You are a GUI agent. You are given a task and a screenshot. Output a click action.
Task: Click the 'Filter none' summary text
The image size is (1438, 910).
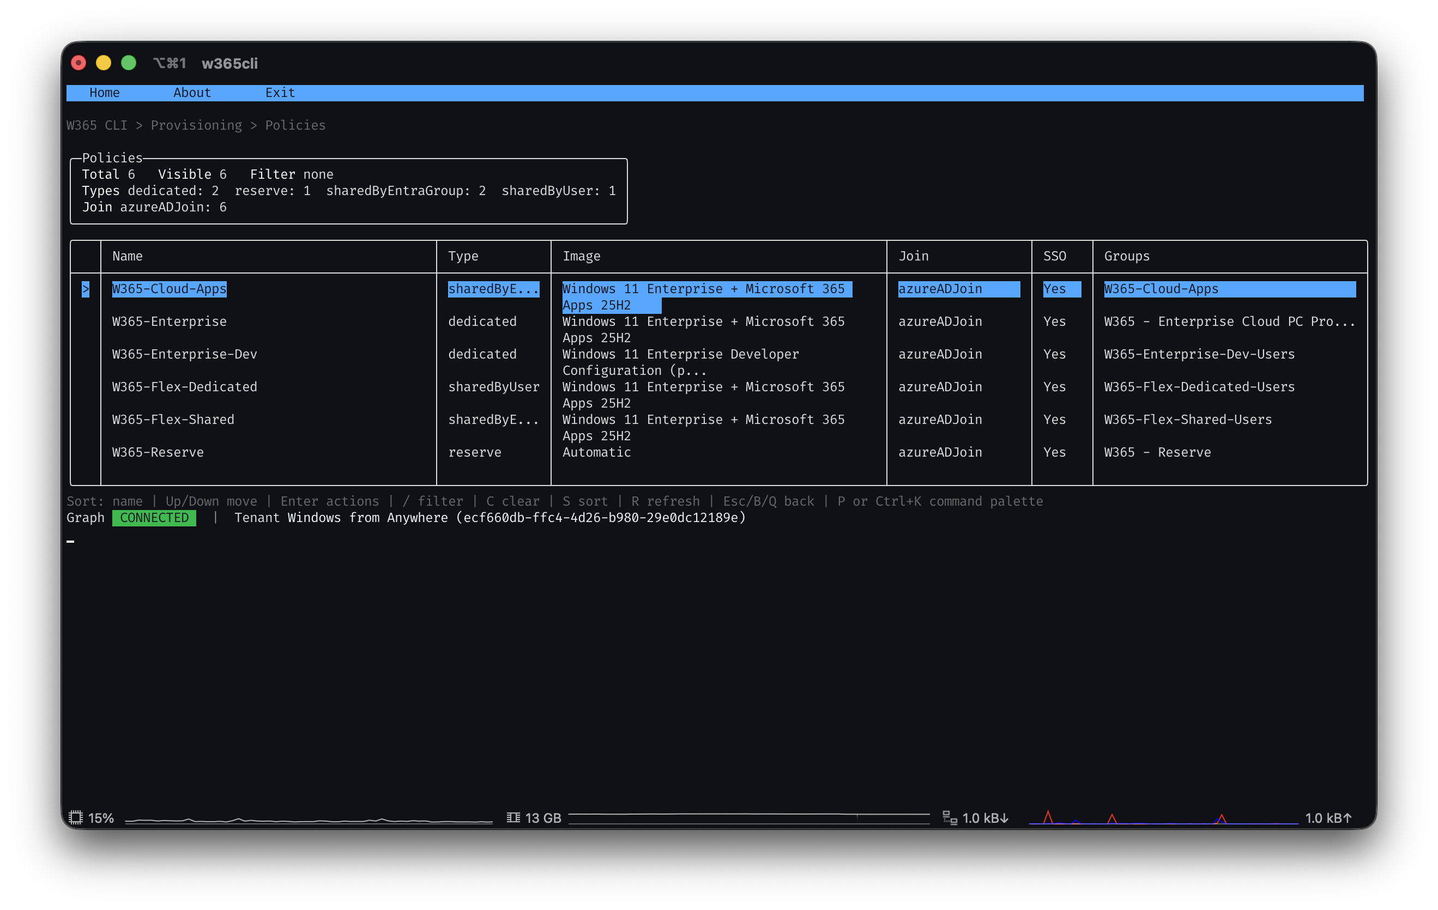(x=292, y=174)
